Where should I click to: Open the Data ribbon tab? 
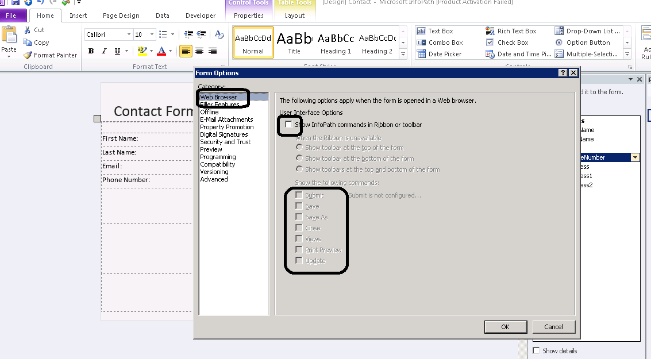163,16
